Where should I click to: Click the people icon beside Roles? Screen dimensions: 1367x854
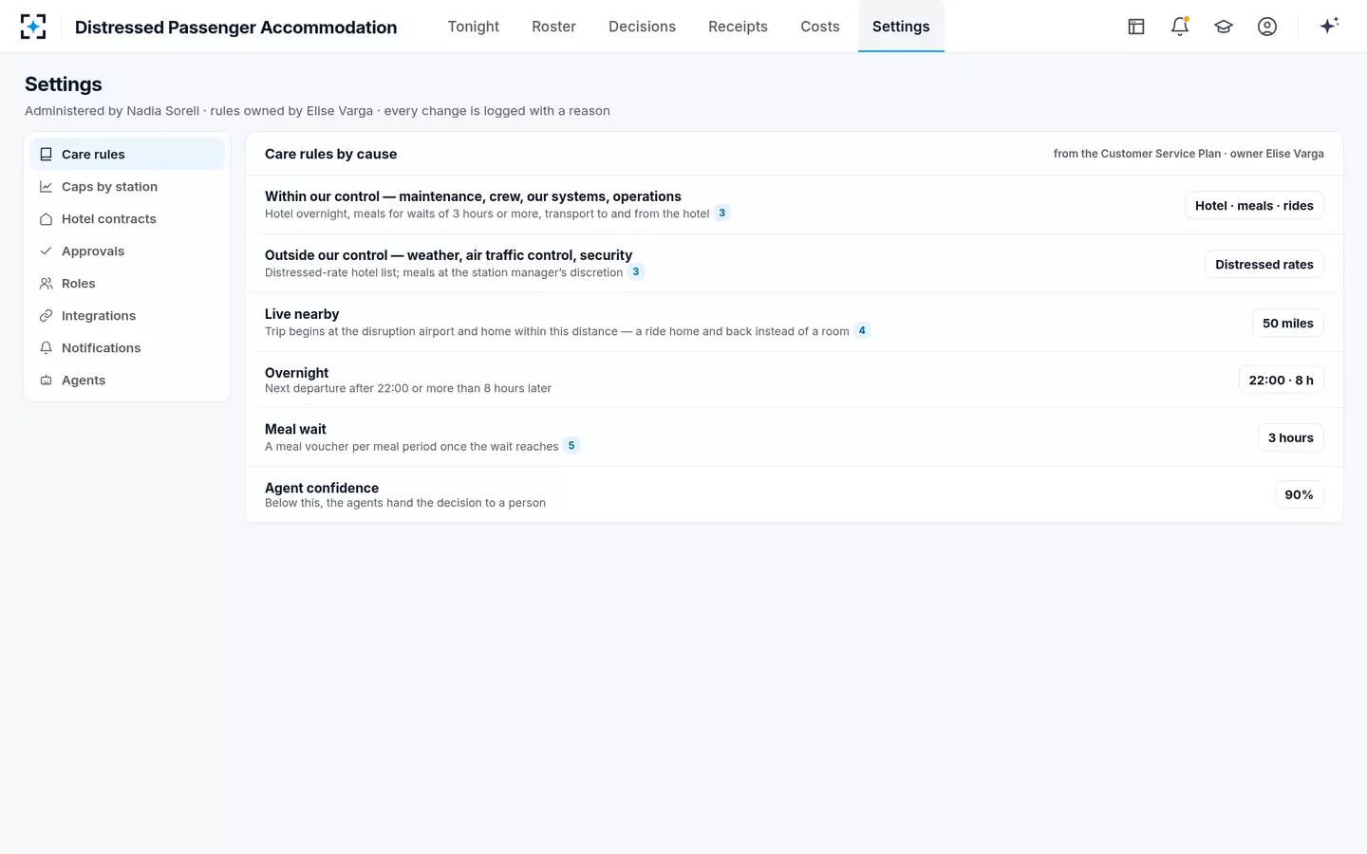click(46, 284)
